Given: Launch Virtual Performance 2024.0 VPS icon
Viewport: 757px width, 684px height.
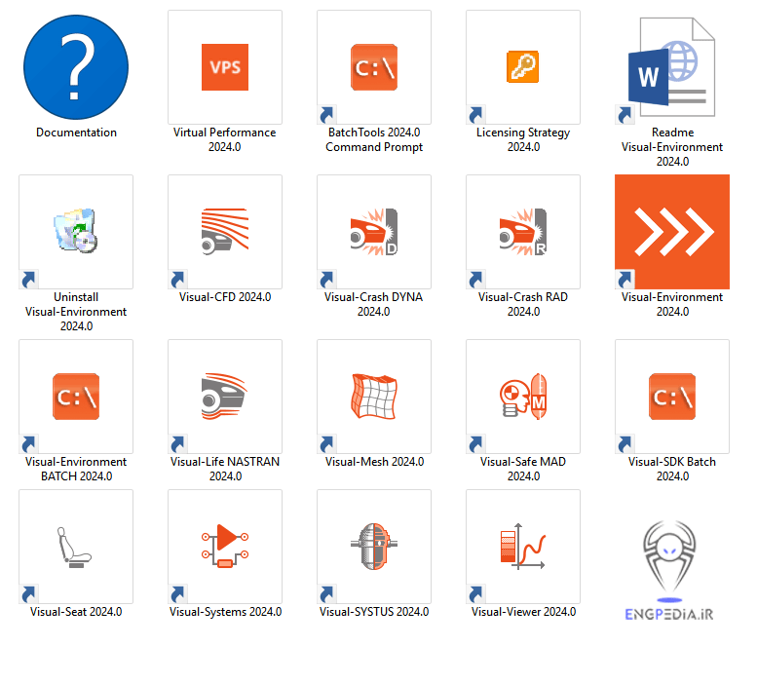Looking at the screenshot, I should pyautogui.click(x=225, y=67).
